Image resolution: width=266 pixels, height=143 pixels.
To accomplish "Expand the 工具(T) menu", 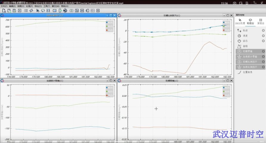I will coord(47,6).
